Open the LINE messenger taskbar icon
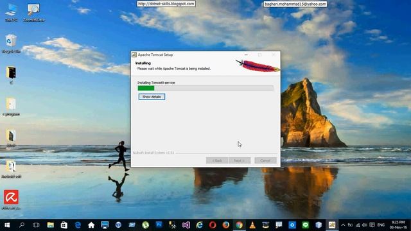The width and height of the screenshot is (411, 231). pos(306,225)
